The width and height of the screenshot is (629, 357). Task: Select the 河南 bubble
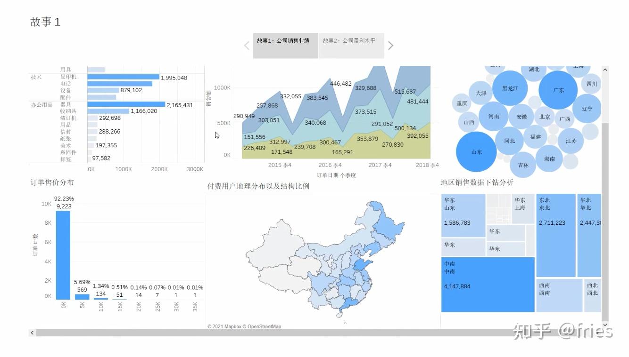(494, 116)
